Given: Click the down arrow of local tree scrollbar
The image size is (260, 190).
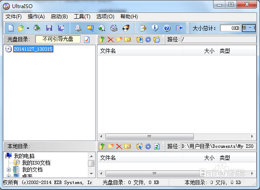Looking at the screenshot, I should point(91,174).
